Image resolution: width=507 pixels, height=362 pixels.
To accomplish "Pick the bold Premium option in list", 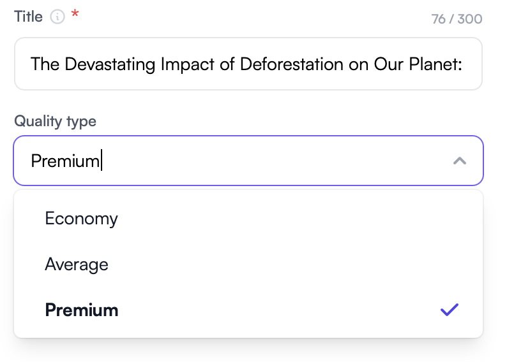I will [x=82, y=310].
